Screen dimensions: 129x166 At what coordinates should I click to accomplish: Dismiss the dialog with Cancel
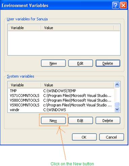[111, 137]
